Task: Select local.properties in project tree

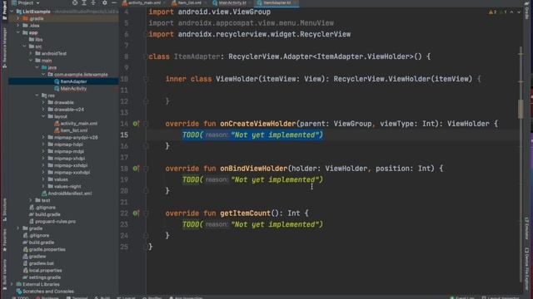Action: (x=42, y=270)
